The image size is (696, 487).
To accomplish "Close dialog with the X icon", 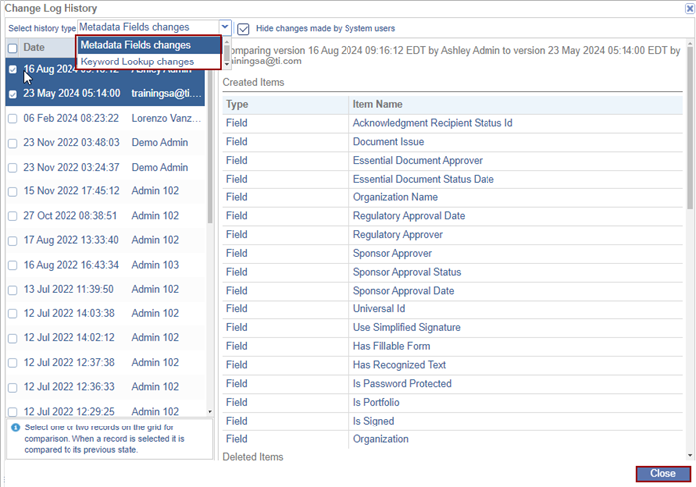I will [689, 7].
